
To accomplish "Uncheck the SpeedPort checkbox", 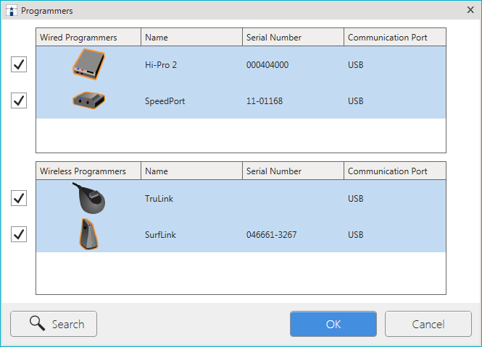I will 19,100.
